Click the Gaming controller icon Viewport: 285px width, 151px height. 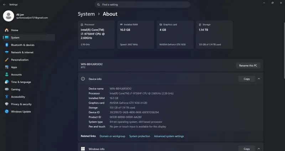click(7, 90)
